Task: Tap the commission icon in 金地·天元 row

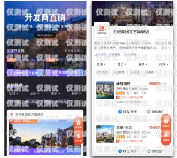Action: [118, 141]
